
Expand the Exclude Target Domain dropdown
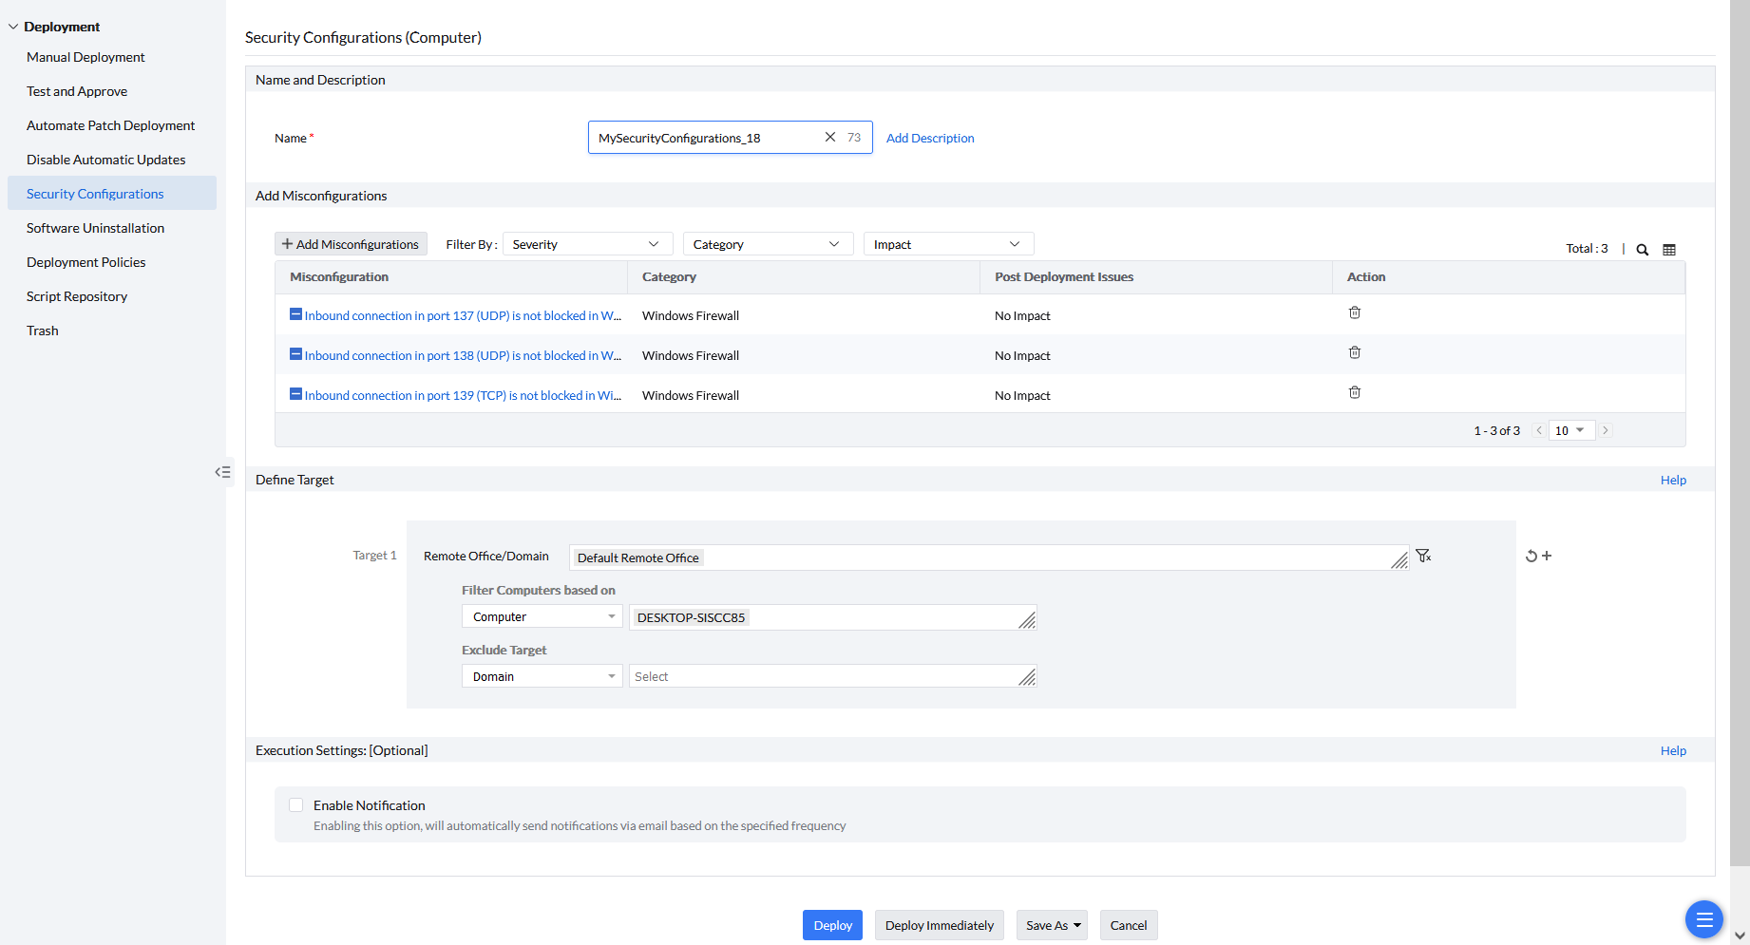click(542, 676)
